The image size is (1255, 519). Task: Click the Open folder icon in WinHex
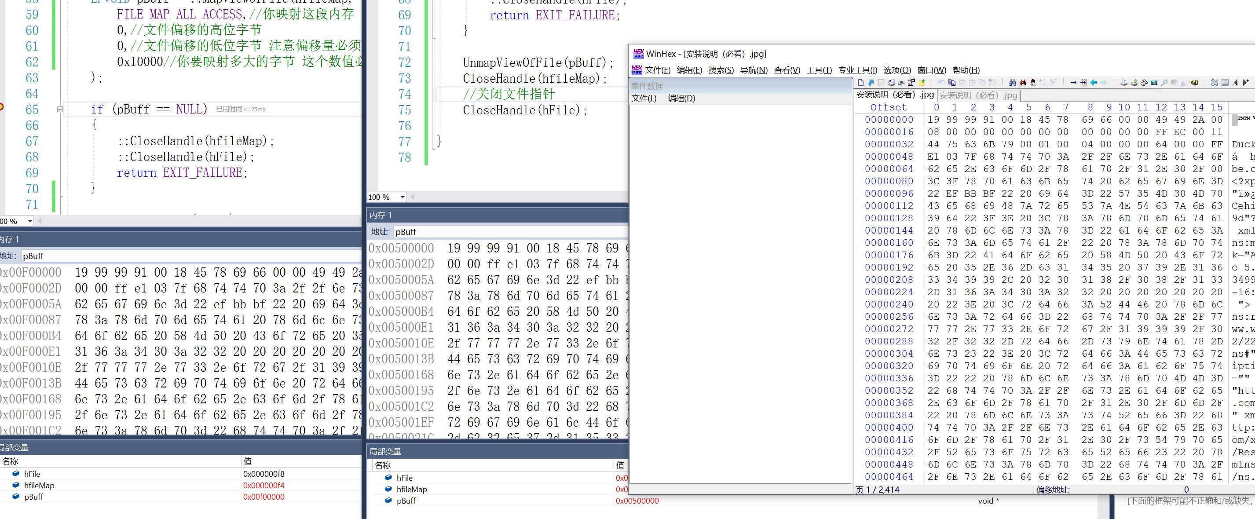(922, 83)
